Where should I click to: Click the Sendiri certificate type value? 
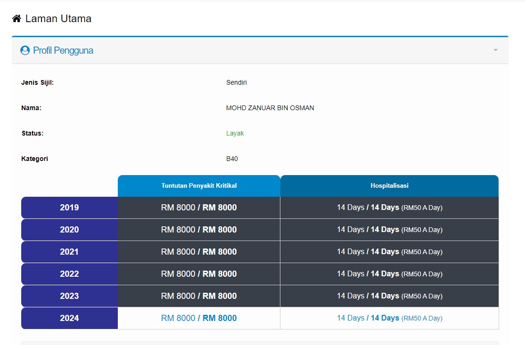(237, 82)
